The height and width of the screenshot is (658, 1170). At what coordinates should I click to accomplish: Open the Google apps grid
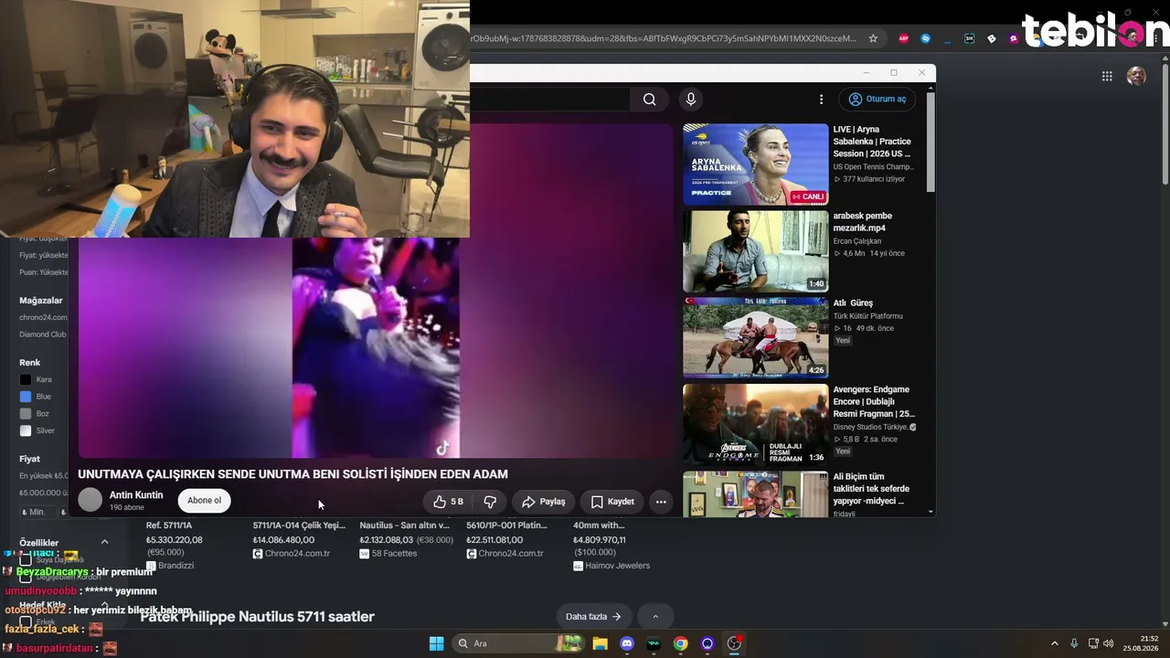tap(1107, 77)
